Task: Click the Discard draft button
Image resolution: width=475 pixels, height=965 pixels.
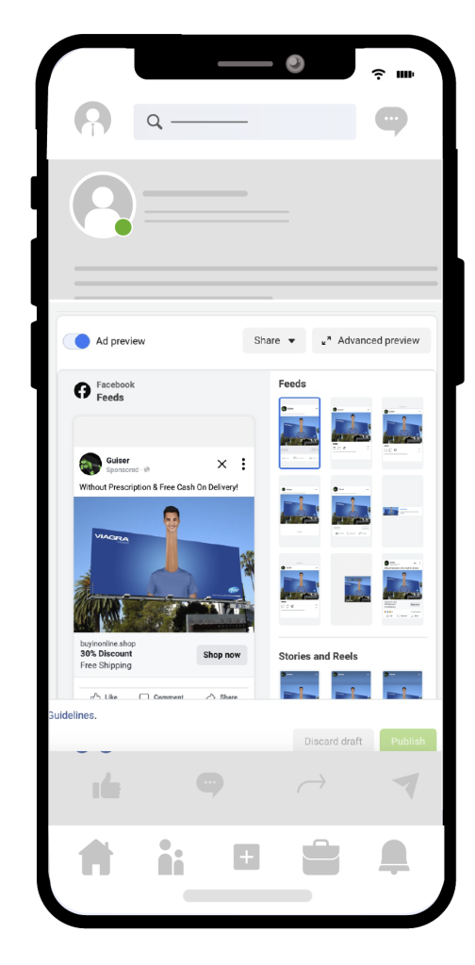Action: click(334, 741)
